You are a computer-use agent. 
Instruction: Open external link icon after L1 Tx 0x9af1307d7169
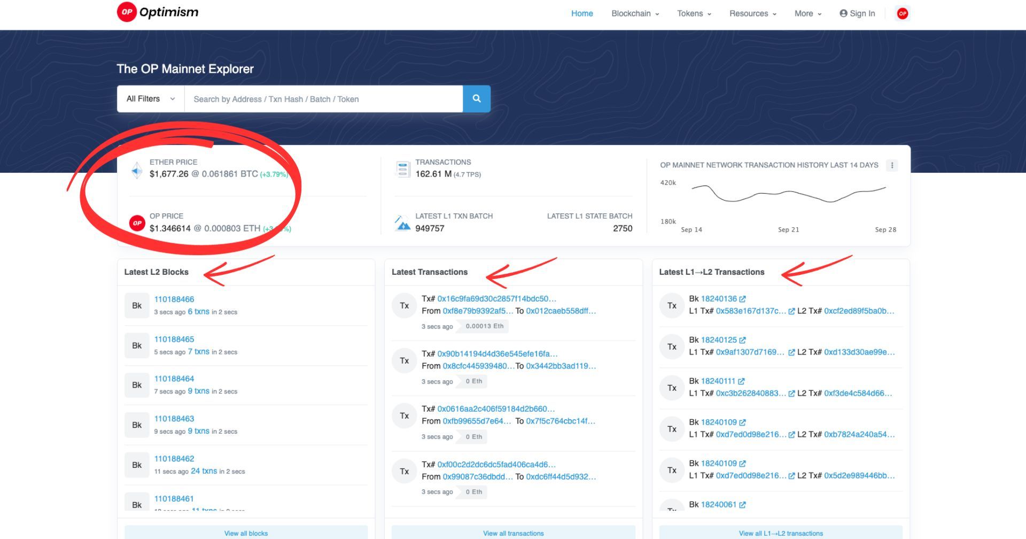pyautogui.click(x=791, y=352)
